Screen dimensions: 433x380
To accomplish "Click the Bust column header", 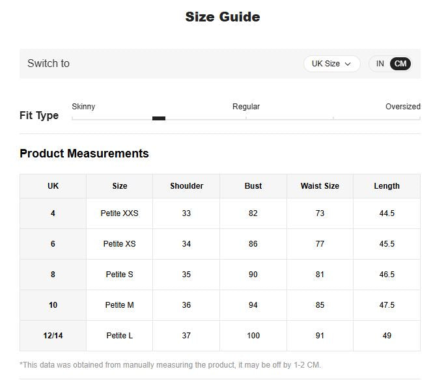I will click(x=253, y=186).
